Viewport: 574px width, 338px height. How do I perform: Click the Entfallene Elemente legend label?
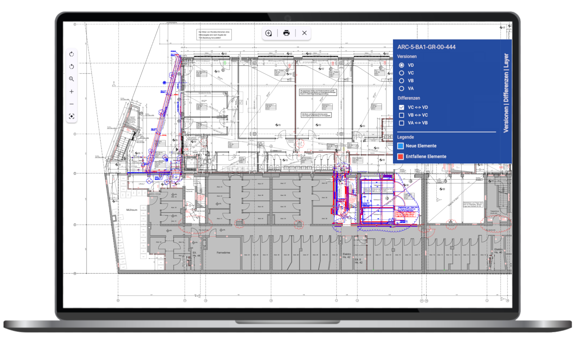[426, 156]
